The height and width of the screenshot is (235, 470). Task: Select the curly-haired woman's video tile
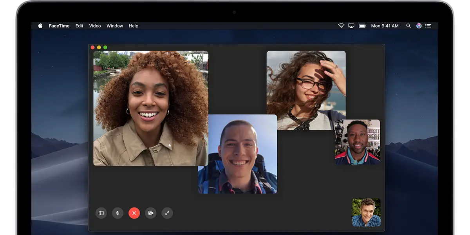click(151, 108)
